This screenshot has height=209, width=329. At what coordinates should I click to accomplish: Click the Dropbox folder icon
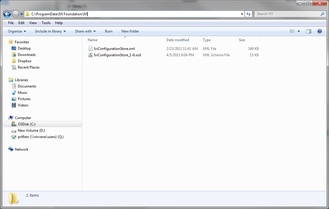click(14, 61)
